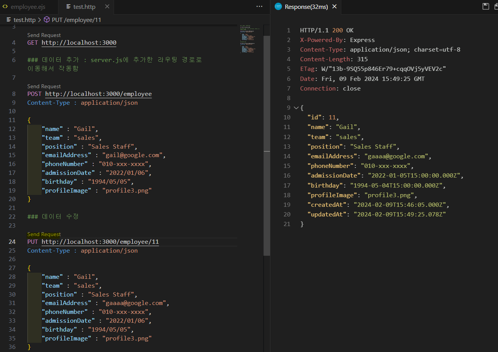Click the breadcrumb cube symbol icon
The width and height of the screenshot is (498, 352).
[x=47, y=20]
